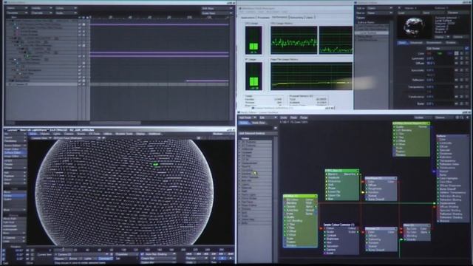
Task: Open Add Node dropdown in Node Editor
Action: pyautogui.click(x=248, y=117)
